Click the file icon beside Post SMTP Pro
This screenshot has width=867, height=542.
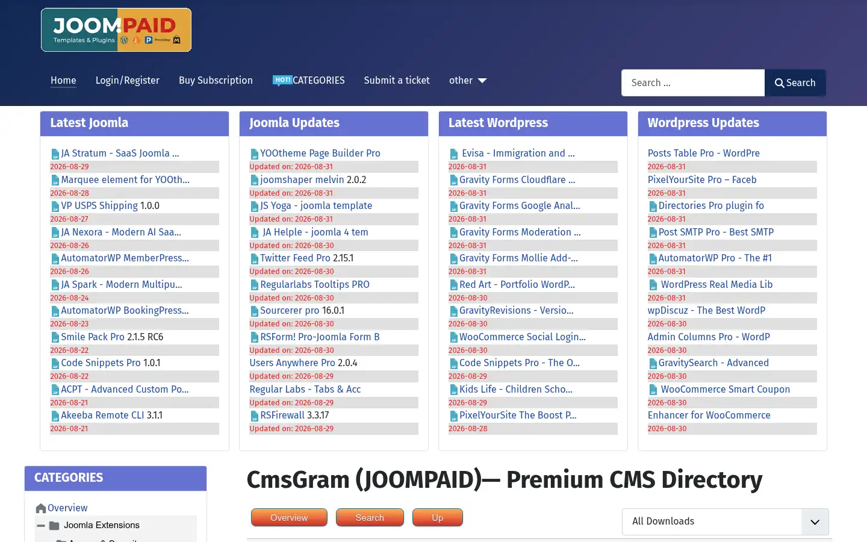click(x=653, y=232)
